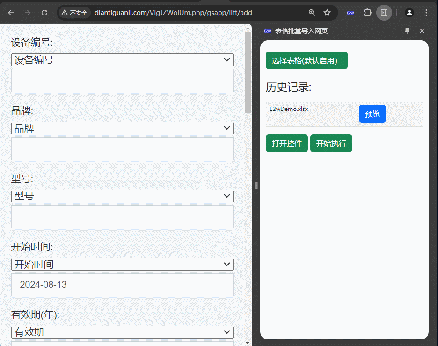Focus the text field below 型号 dropdown

(x=122, y=217)
